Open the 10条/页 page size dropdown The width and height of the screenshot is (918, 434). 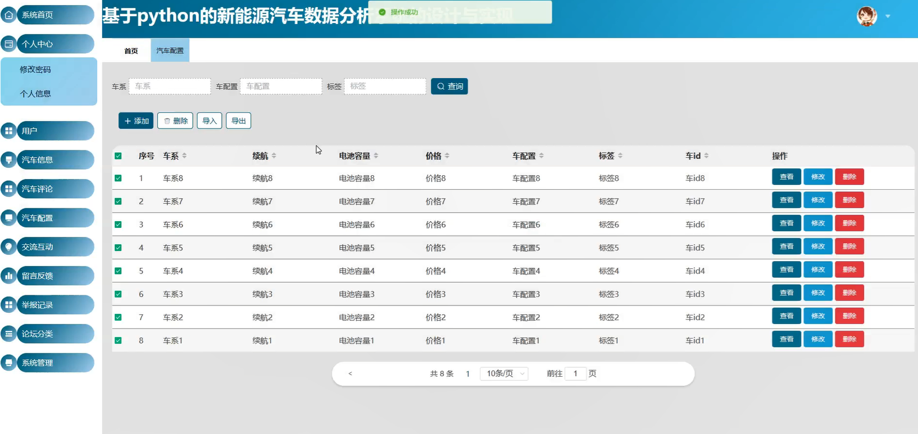click(x=504, y=374)
